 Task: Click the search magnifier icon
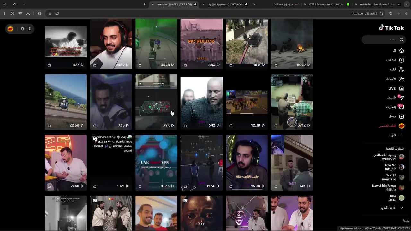tap(401, 39)
